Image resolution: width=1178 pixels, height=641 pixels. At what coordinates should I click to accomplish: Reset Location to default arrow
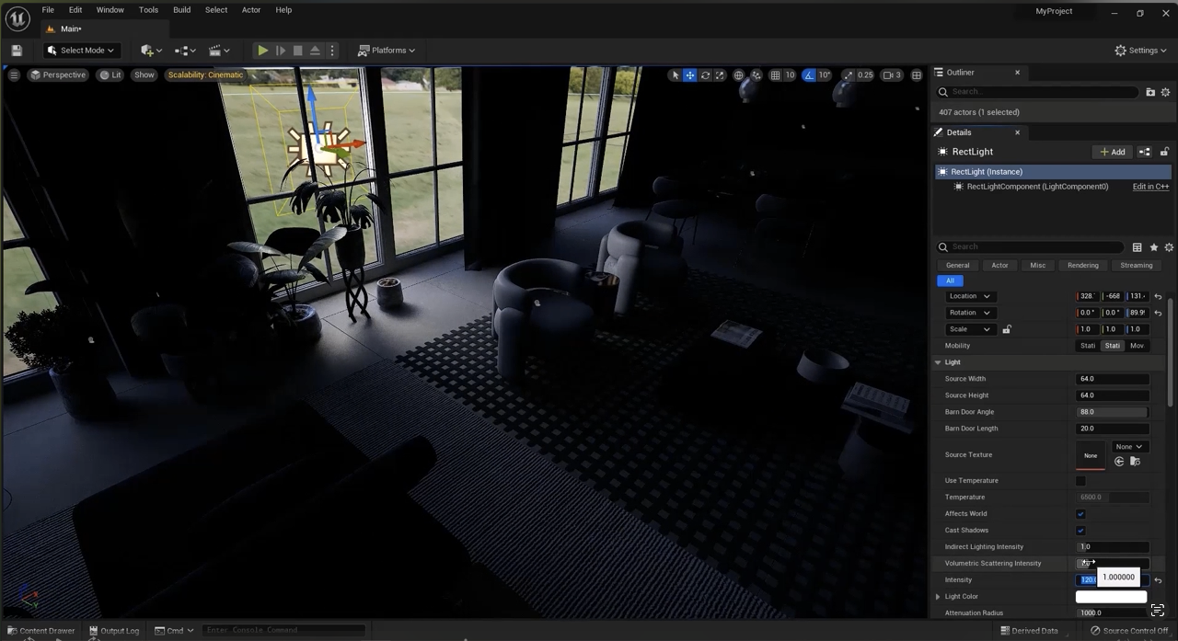(x=1158, y=296)
